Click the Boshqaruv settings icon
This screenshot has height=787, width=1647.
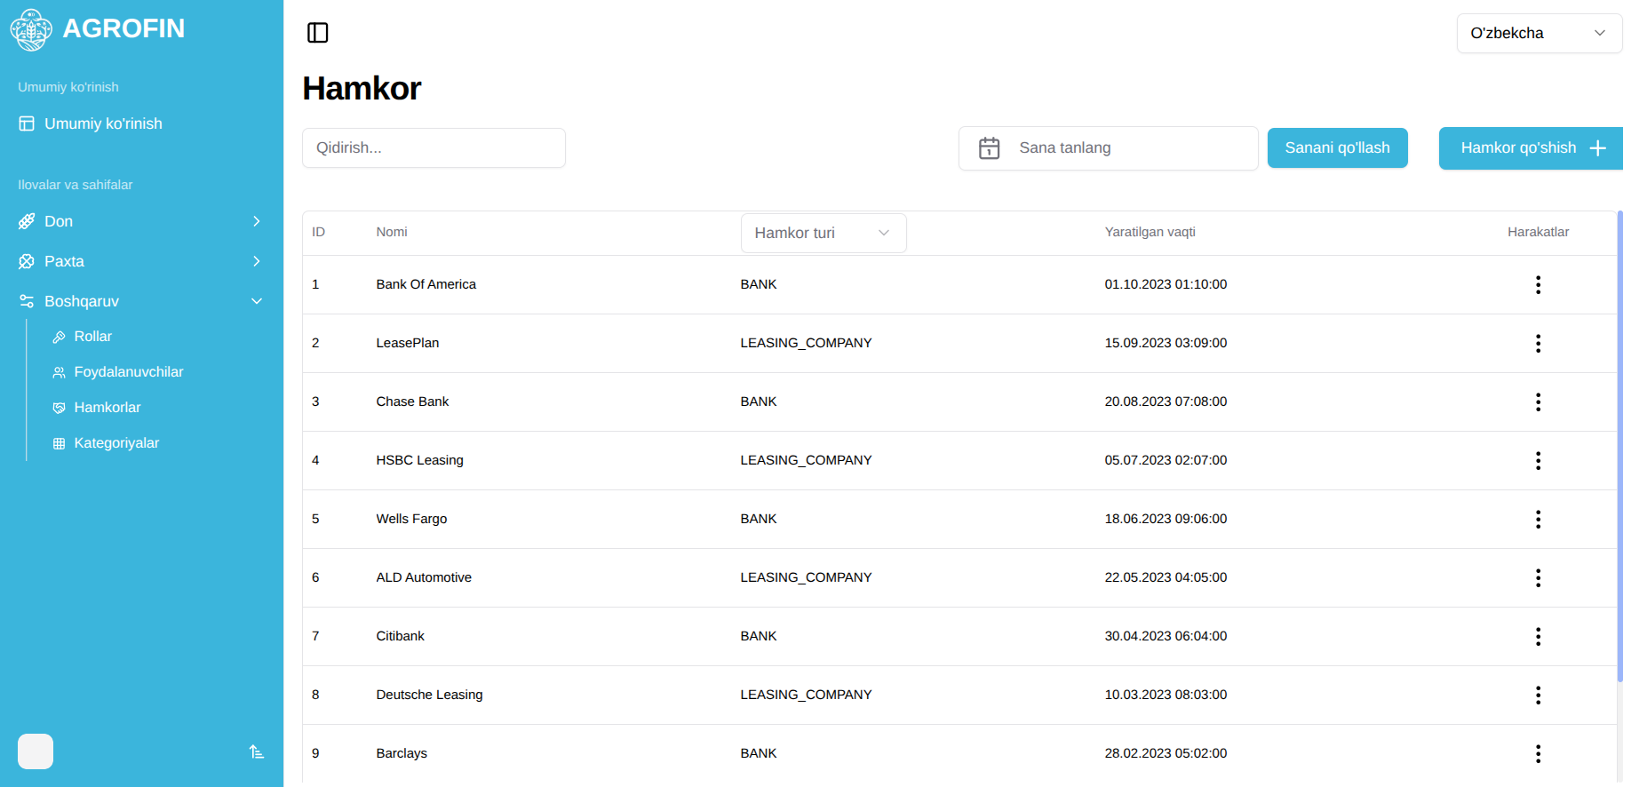pos(27,301)
